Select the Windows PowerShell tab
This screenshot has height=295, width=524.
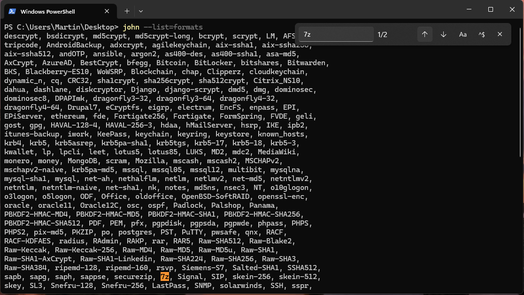click(61, 12)
